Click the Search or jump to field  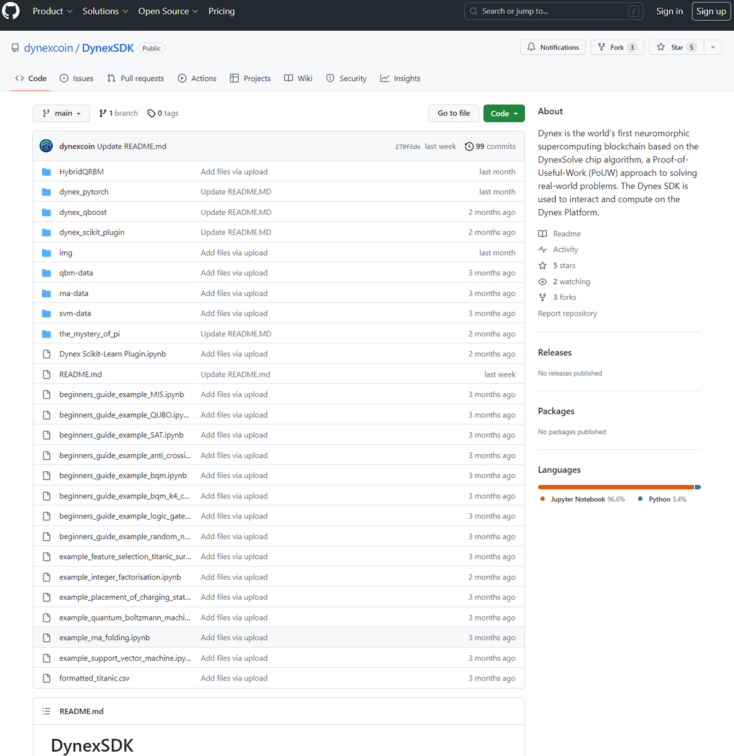[554, 11]
